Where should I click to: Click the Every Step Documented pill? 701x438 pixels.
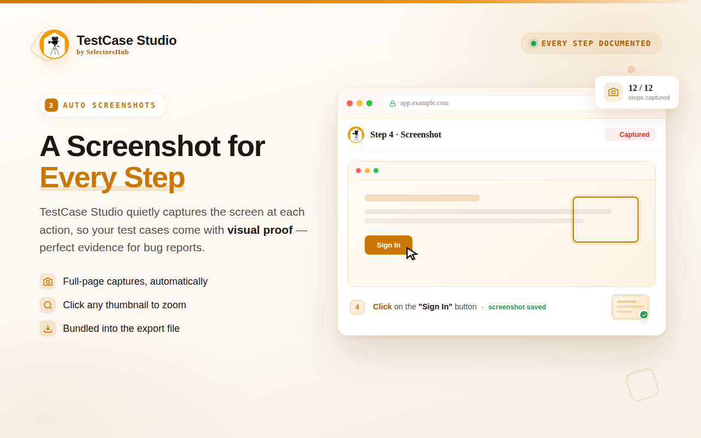pos(591,43)
